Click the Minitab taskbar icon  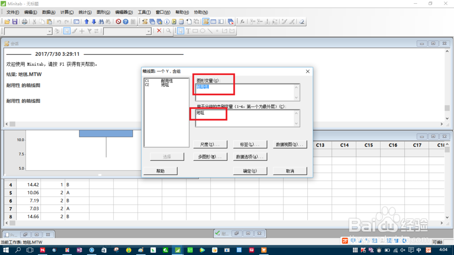[178, 250]
